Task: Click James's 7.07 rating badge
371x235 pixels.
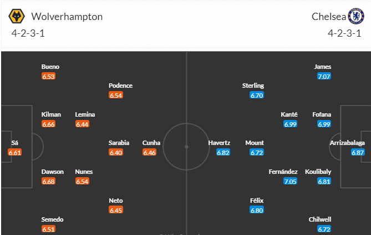Action: coord(324,76)
